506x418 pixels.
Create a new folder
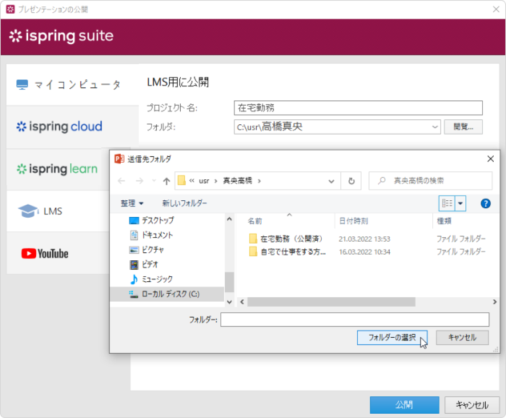click(185, 203)
